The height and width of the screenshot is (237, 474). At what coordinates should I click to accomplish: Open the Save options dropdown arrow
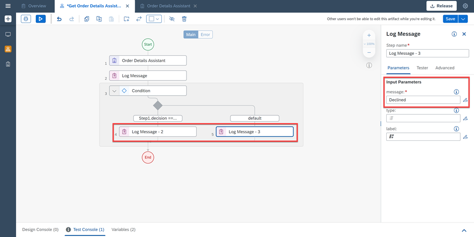coord(463,19)
